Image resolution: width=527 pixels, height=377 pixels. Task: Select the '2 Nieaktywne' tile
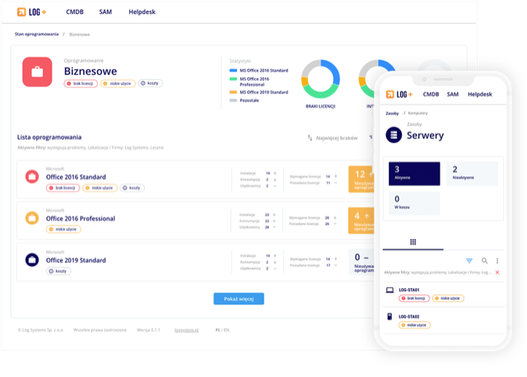coord(472,174)
